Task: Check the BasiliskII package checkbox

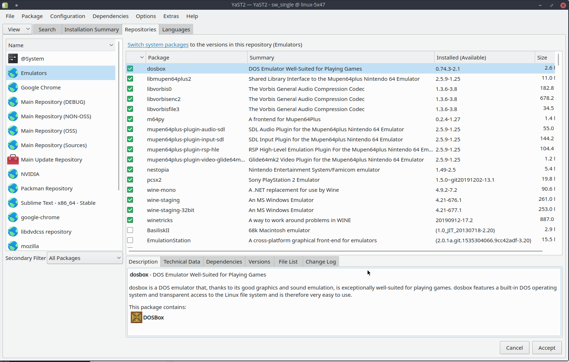Action: tap(130, 230)
